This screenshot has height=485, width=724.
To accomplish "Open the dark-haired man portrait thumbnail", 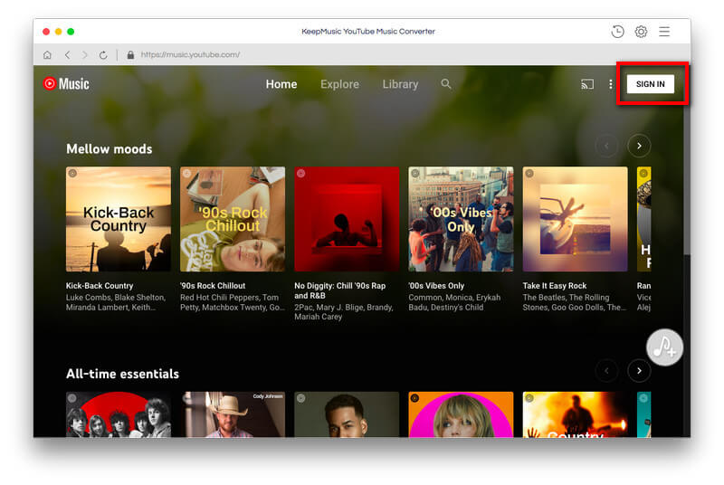I will point(347,414).
